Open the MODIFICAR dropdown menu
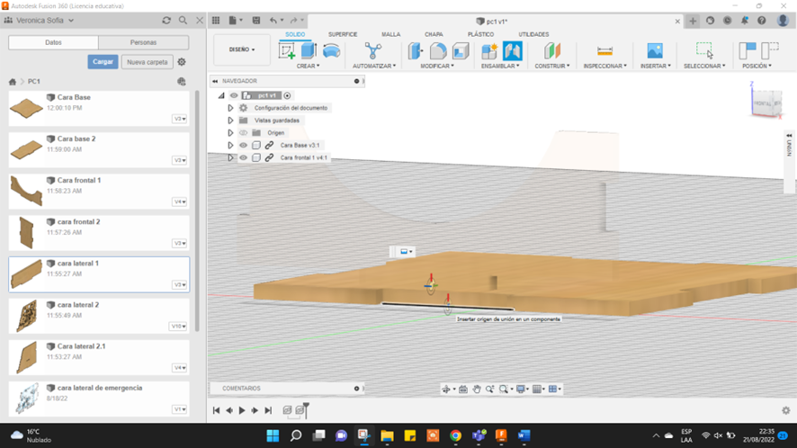 pos(437,66)
